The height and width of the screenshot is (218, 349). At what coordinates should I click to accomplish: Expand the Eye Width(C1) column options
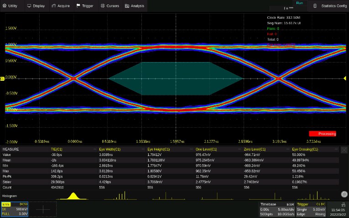point(143,149)
